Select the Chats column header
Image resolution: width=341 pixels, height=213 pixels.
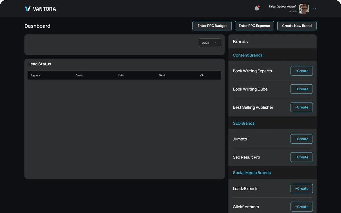click(79, 76)
